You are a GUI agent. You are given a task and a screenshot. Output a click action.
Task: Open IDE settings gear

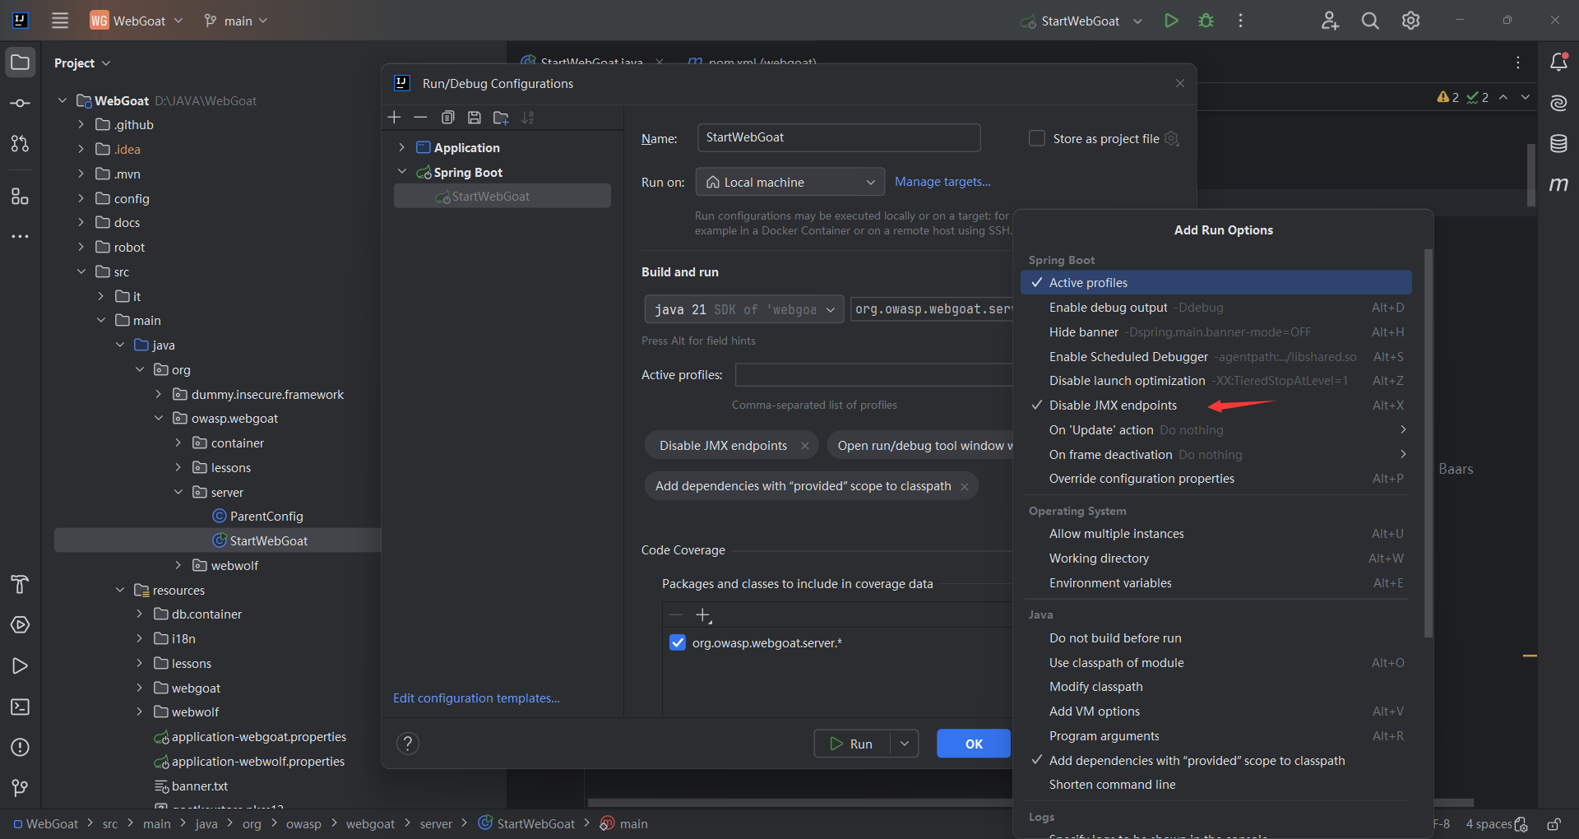point(1411,21)
